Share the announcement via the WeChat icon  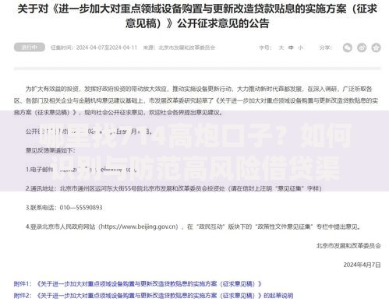[x=347, y=47]
